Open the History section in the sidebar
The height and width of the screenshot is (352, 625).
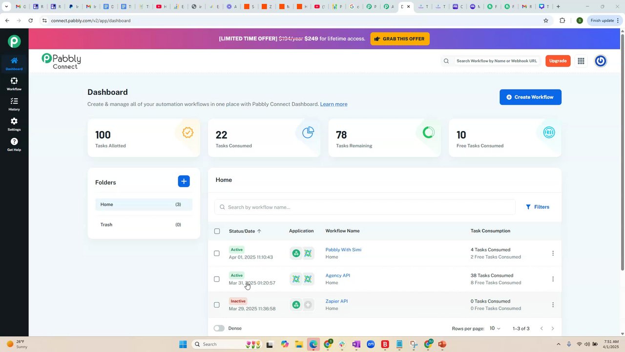point(14,104)
